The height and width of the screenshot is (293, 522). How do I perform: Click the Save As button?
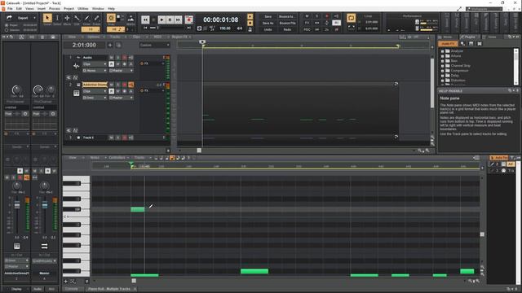(268, 24)
